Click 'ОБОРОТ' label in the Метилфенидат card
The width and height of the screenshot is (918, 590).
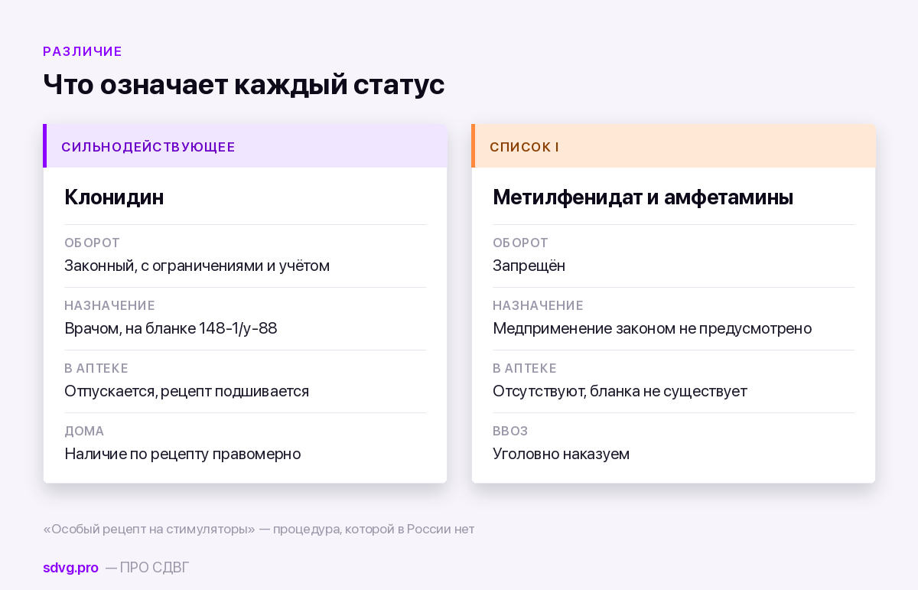[520, 243]
